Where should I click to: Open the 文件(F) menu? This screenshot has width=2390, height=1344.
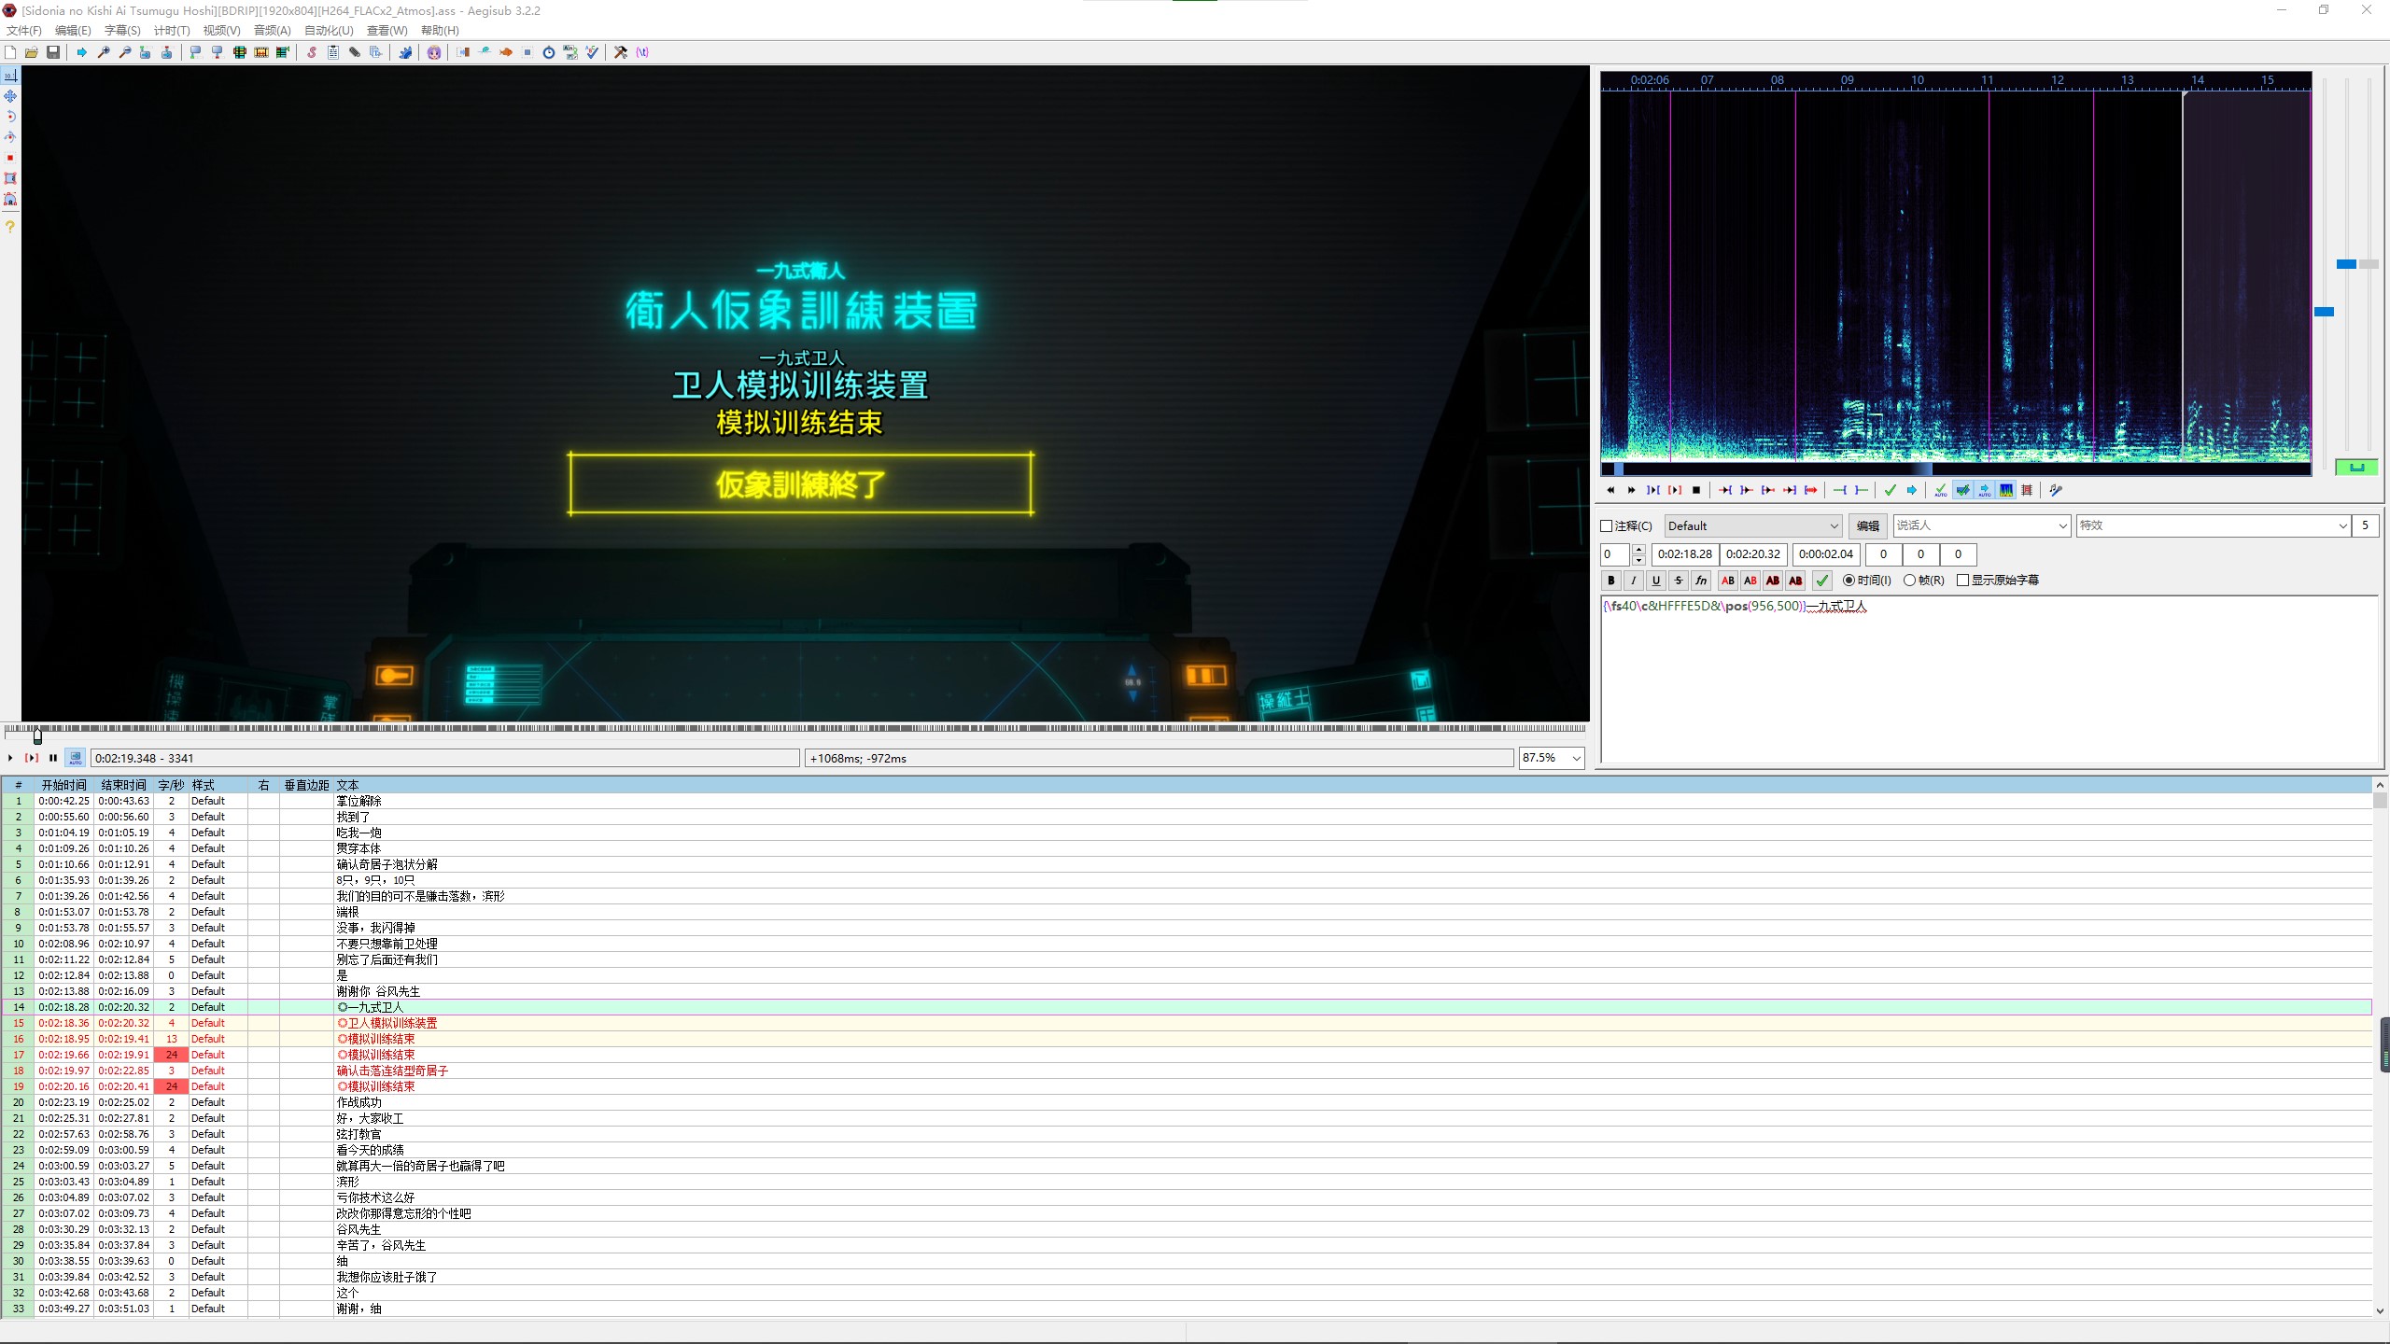(24, 31)
